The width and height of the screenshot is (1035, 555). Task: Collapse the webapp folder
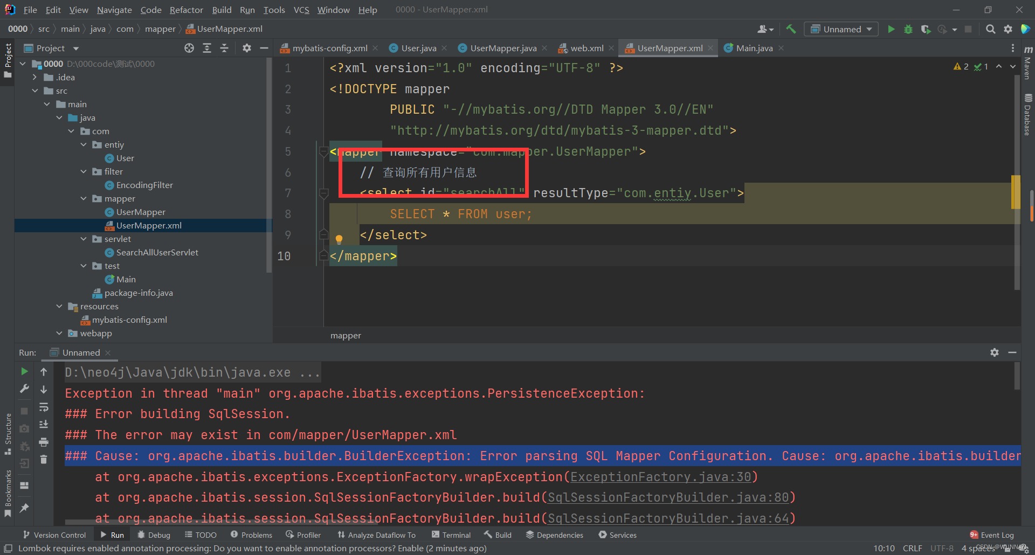[59, 333]
